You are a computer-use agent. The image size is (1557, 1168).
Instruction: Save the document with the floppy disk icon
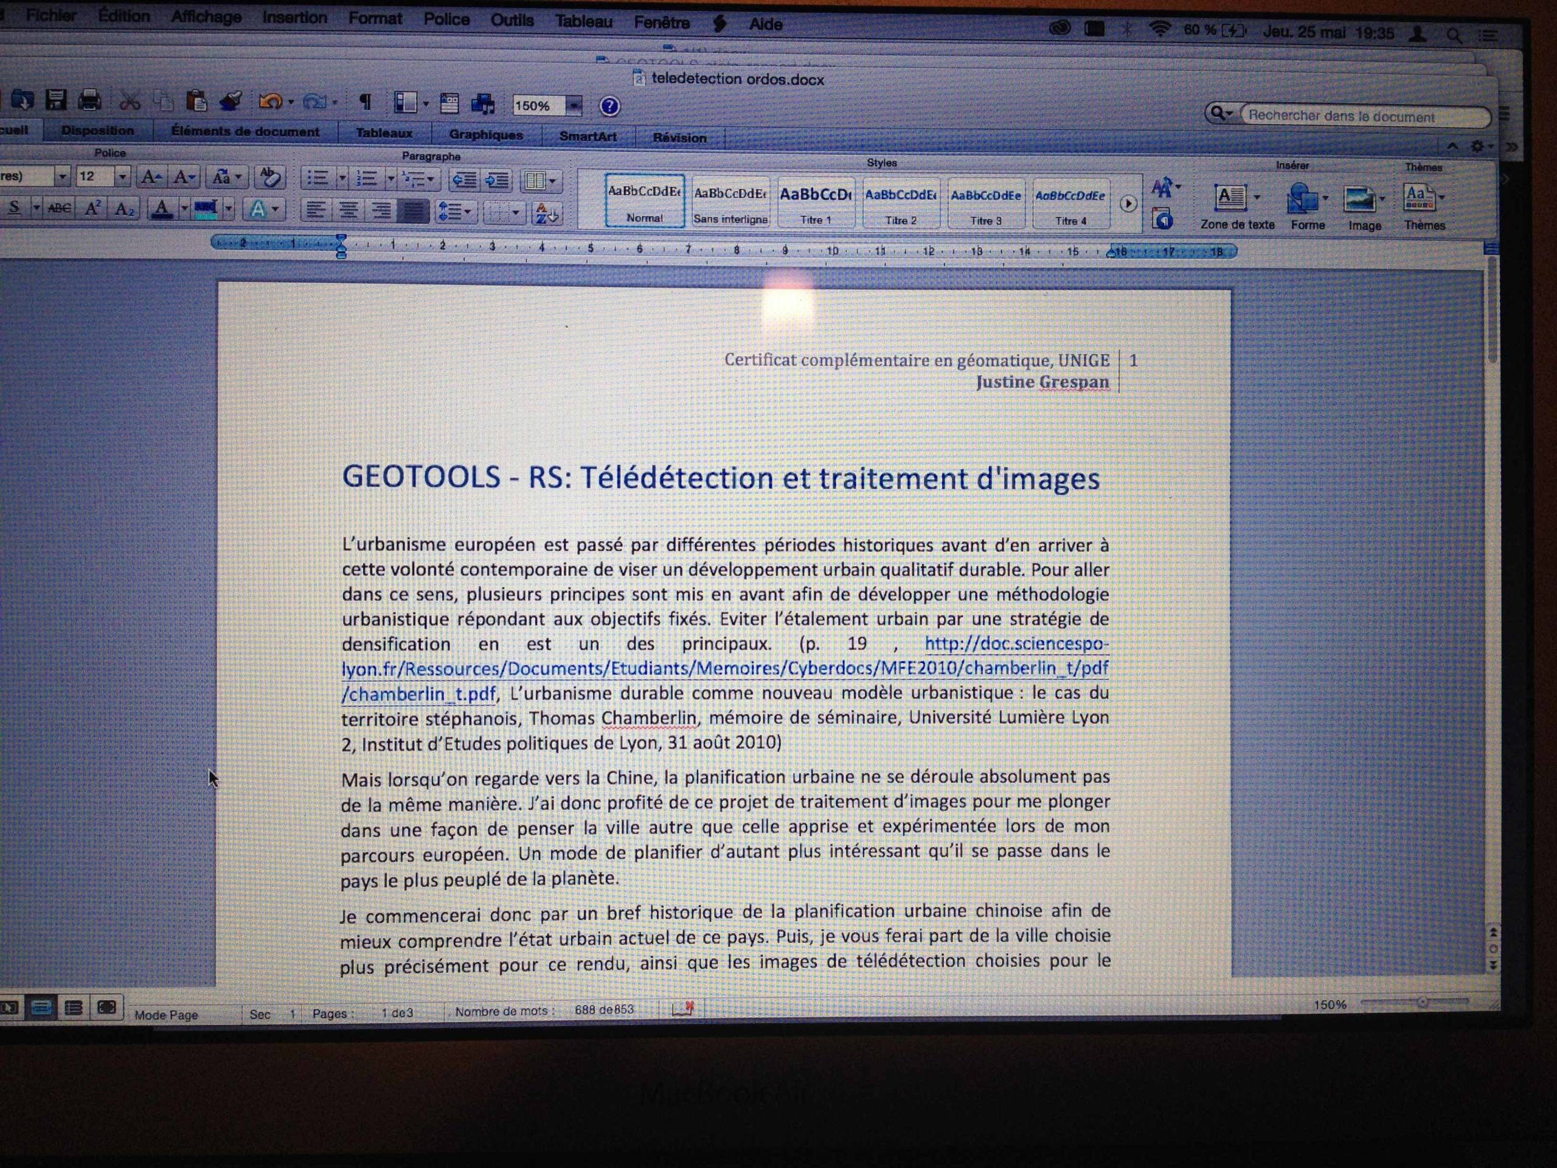pos(55,99)
